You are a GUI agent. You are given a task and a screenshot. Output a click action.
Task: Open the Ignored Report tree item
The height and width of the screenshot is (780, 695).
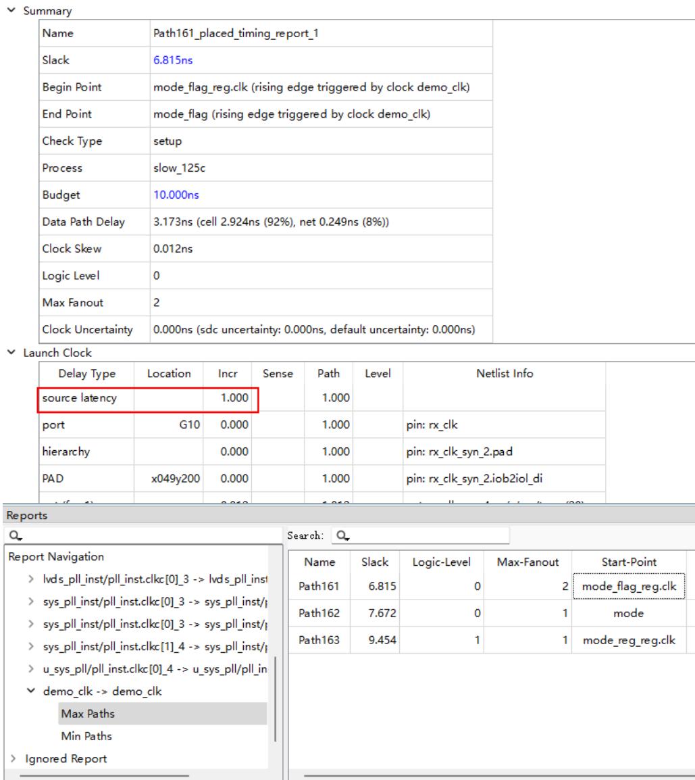coord(66,758)
